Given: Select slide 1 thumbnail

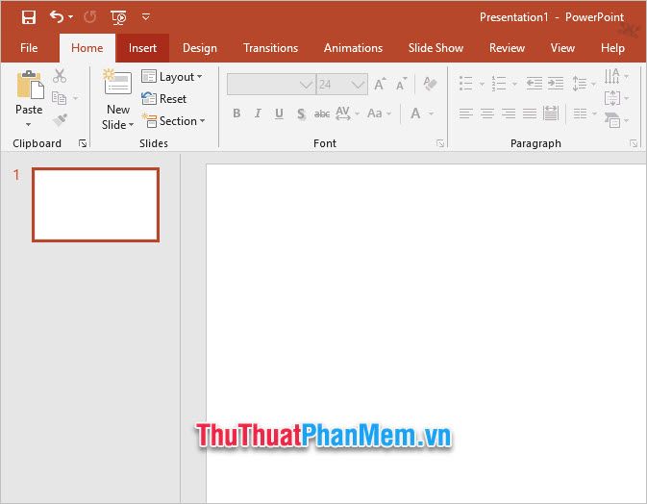Looking at the screenshot, I should click(95, 205).
